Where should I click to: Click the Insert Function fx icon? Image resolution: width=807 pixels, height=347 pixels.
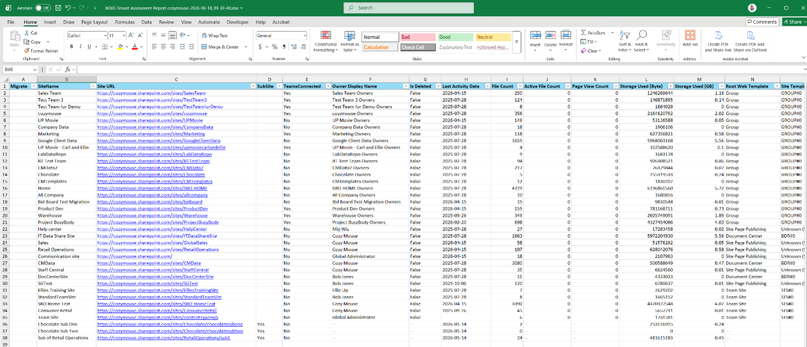pos(67,69)
